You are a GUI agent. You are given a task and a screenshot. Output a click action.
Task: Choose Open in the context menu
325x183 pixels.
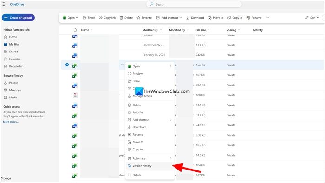pyautogui.click(x=150, y=66)
